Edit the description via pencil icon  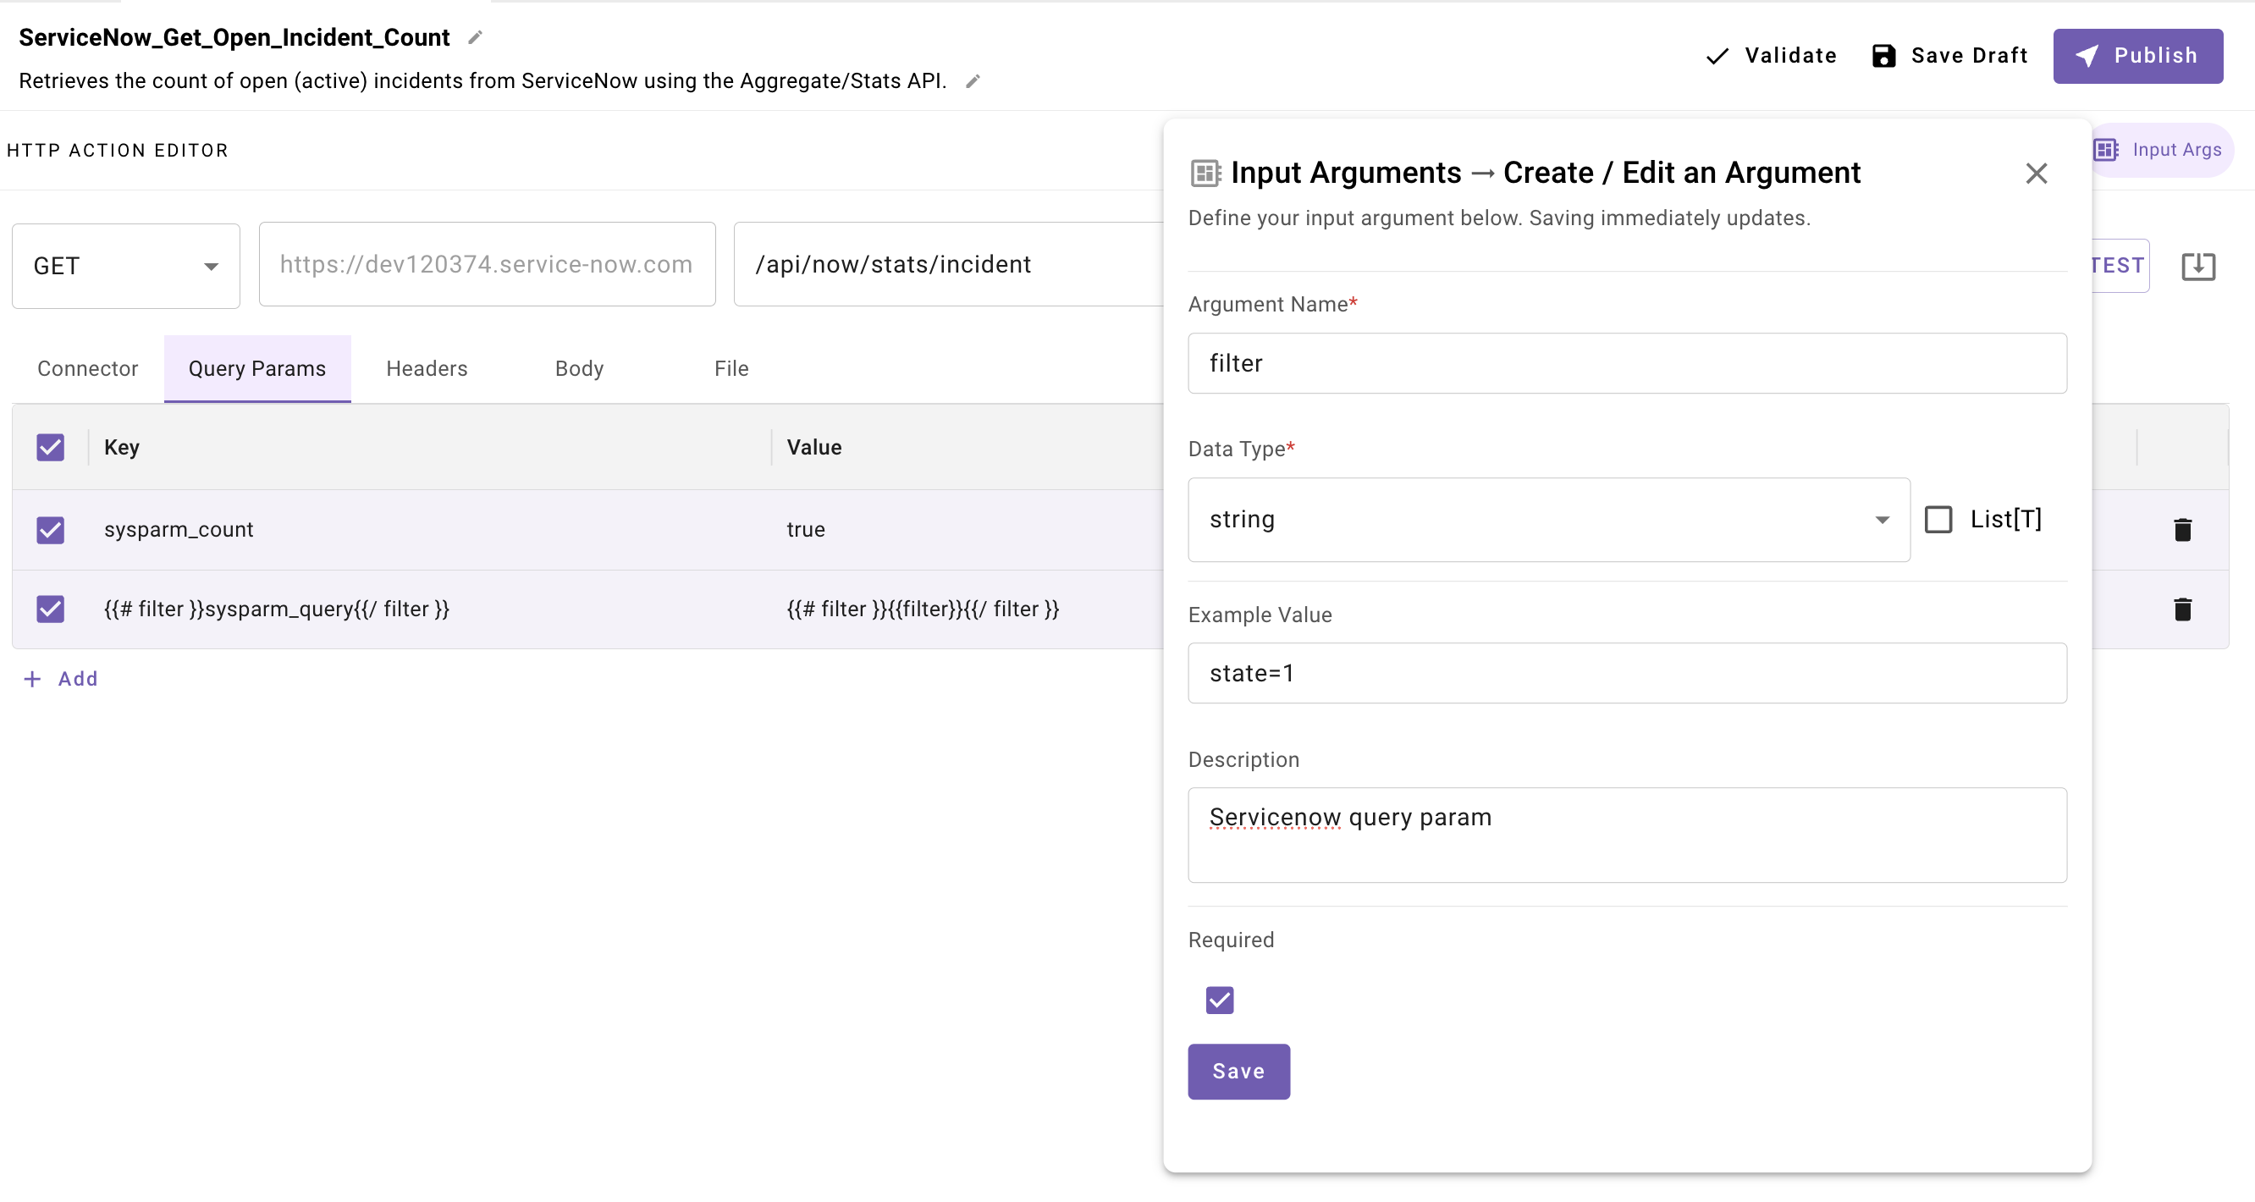click(x=973, y=81)
